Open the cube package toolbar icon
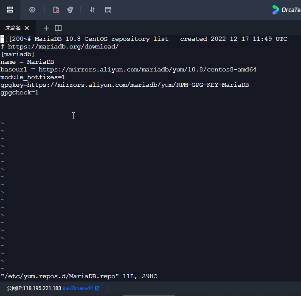301x296 pixels. (x=70, y=10)
